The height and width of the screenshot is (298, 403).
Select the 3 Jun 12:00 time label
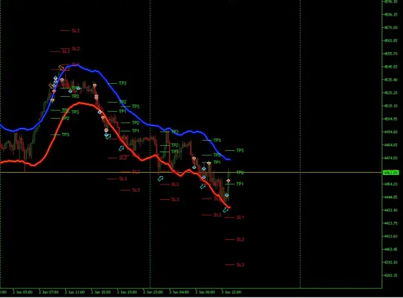231,292
